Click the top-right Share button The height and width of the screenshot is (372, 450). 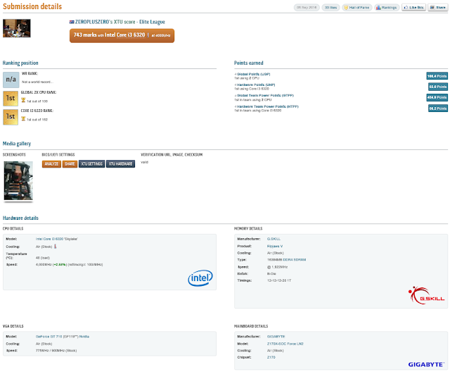(437, 8)
